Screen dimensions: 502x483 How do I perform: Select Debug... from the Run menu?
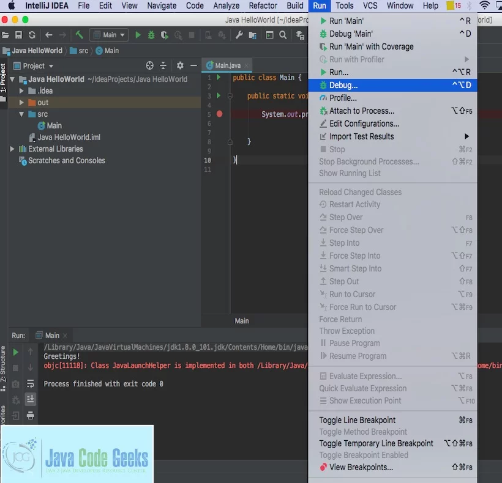392,85
